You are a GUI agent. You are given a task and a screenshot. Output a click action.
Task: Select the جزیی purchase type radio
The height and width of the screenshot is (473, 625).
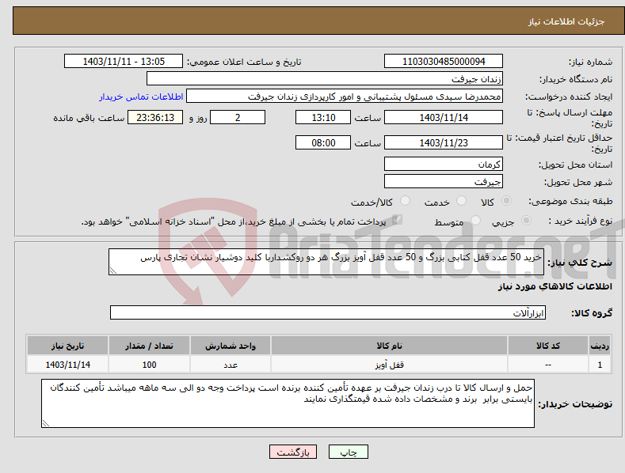pyautogui.click(x=526, y=220)
